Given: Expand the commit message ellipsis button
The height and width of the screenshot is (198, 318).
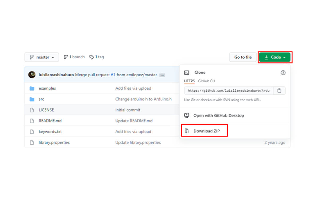Looking at the screenshot, I should pos(162,75).
